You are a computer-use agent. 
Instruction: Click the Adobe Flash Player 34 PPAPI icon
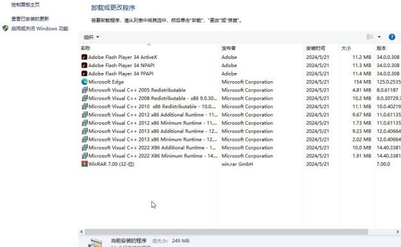pyautogui.click(x=84, y=74)
